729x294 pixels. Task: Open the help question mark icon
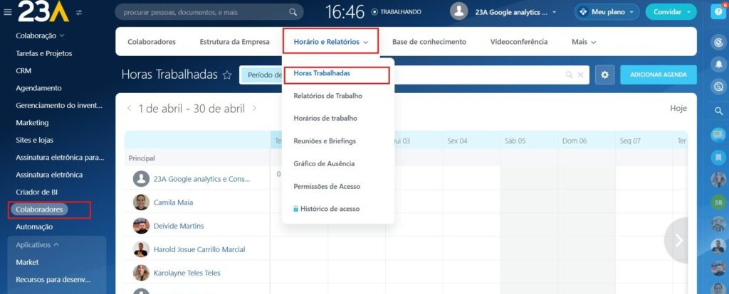click(x=718, y=11)
